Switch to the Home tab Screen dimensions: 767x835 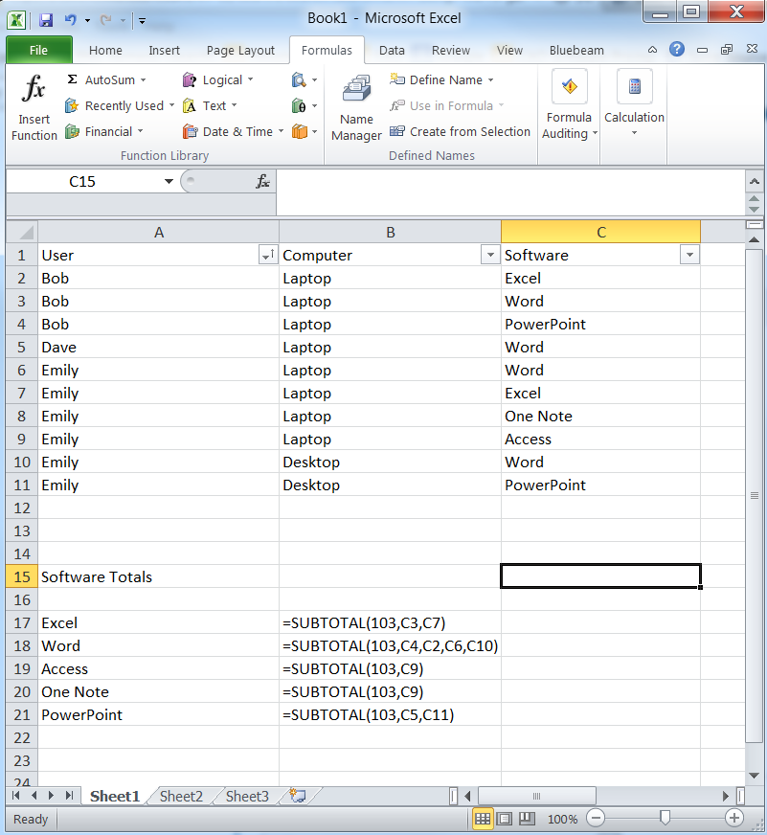tap(105, 51)
